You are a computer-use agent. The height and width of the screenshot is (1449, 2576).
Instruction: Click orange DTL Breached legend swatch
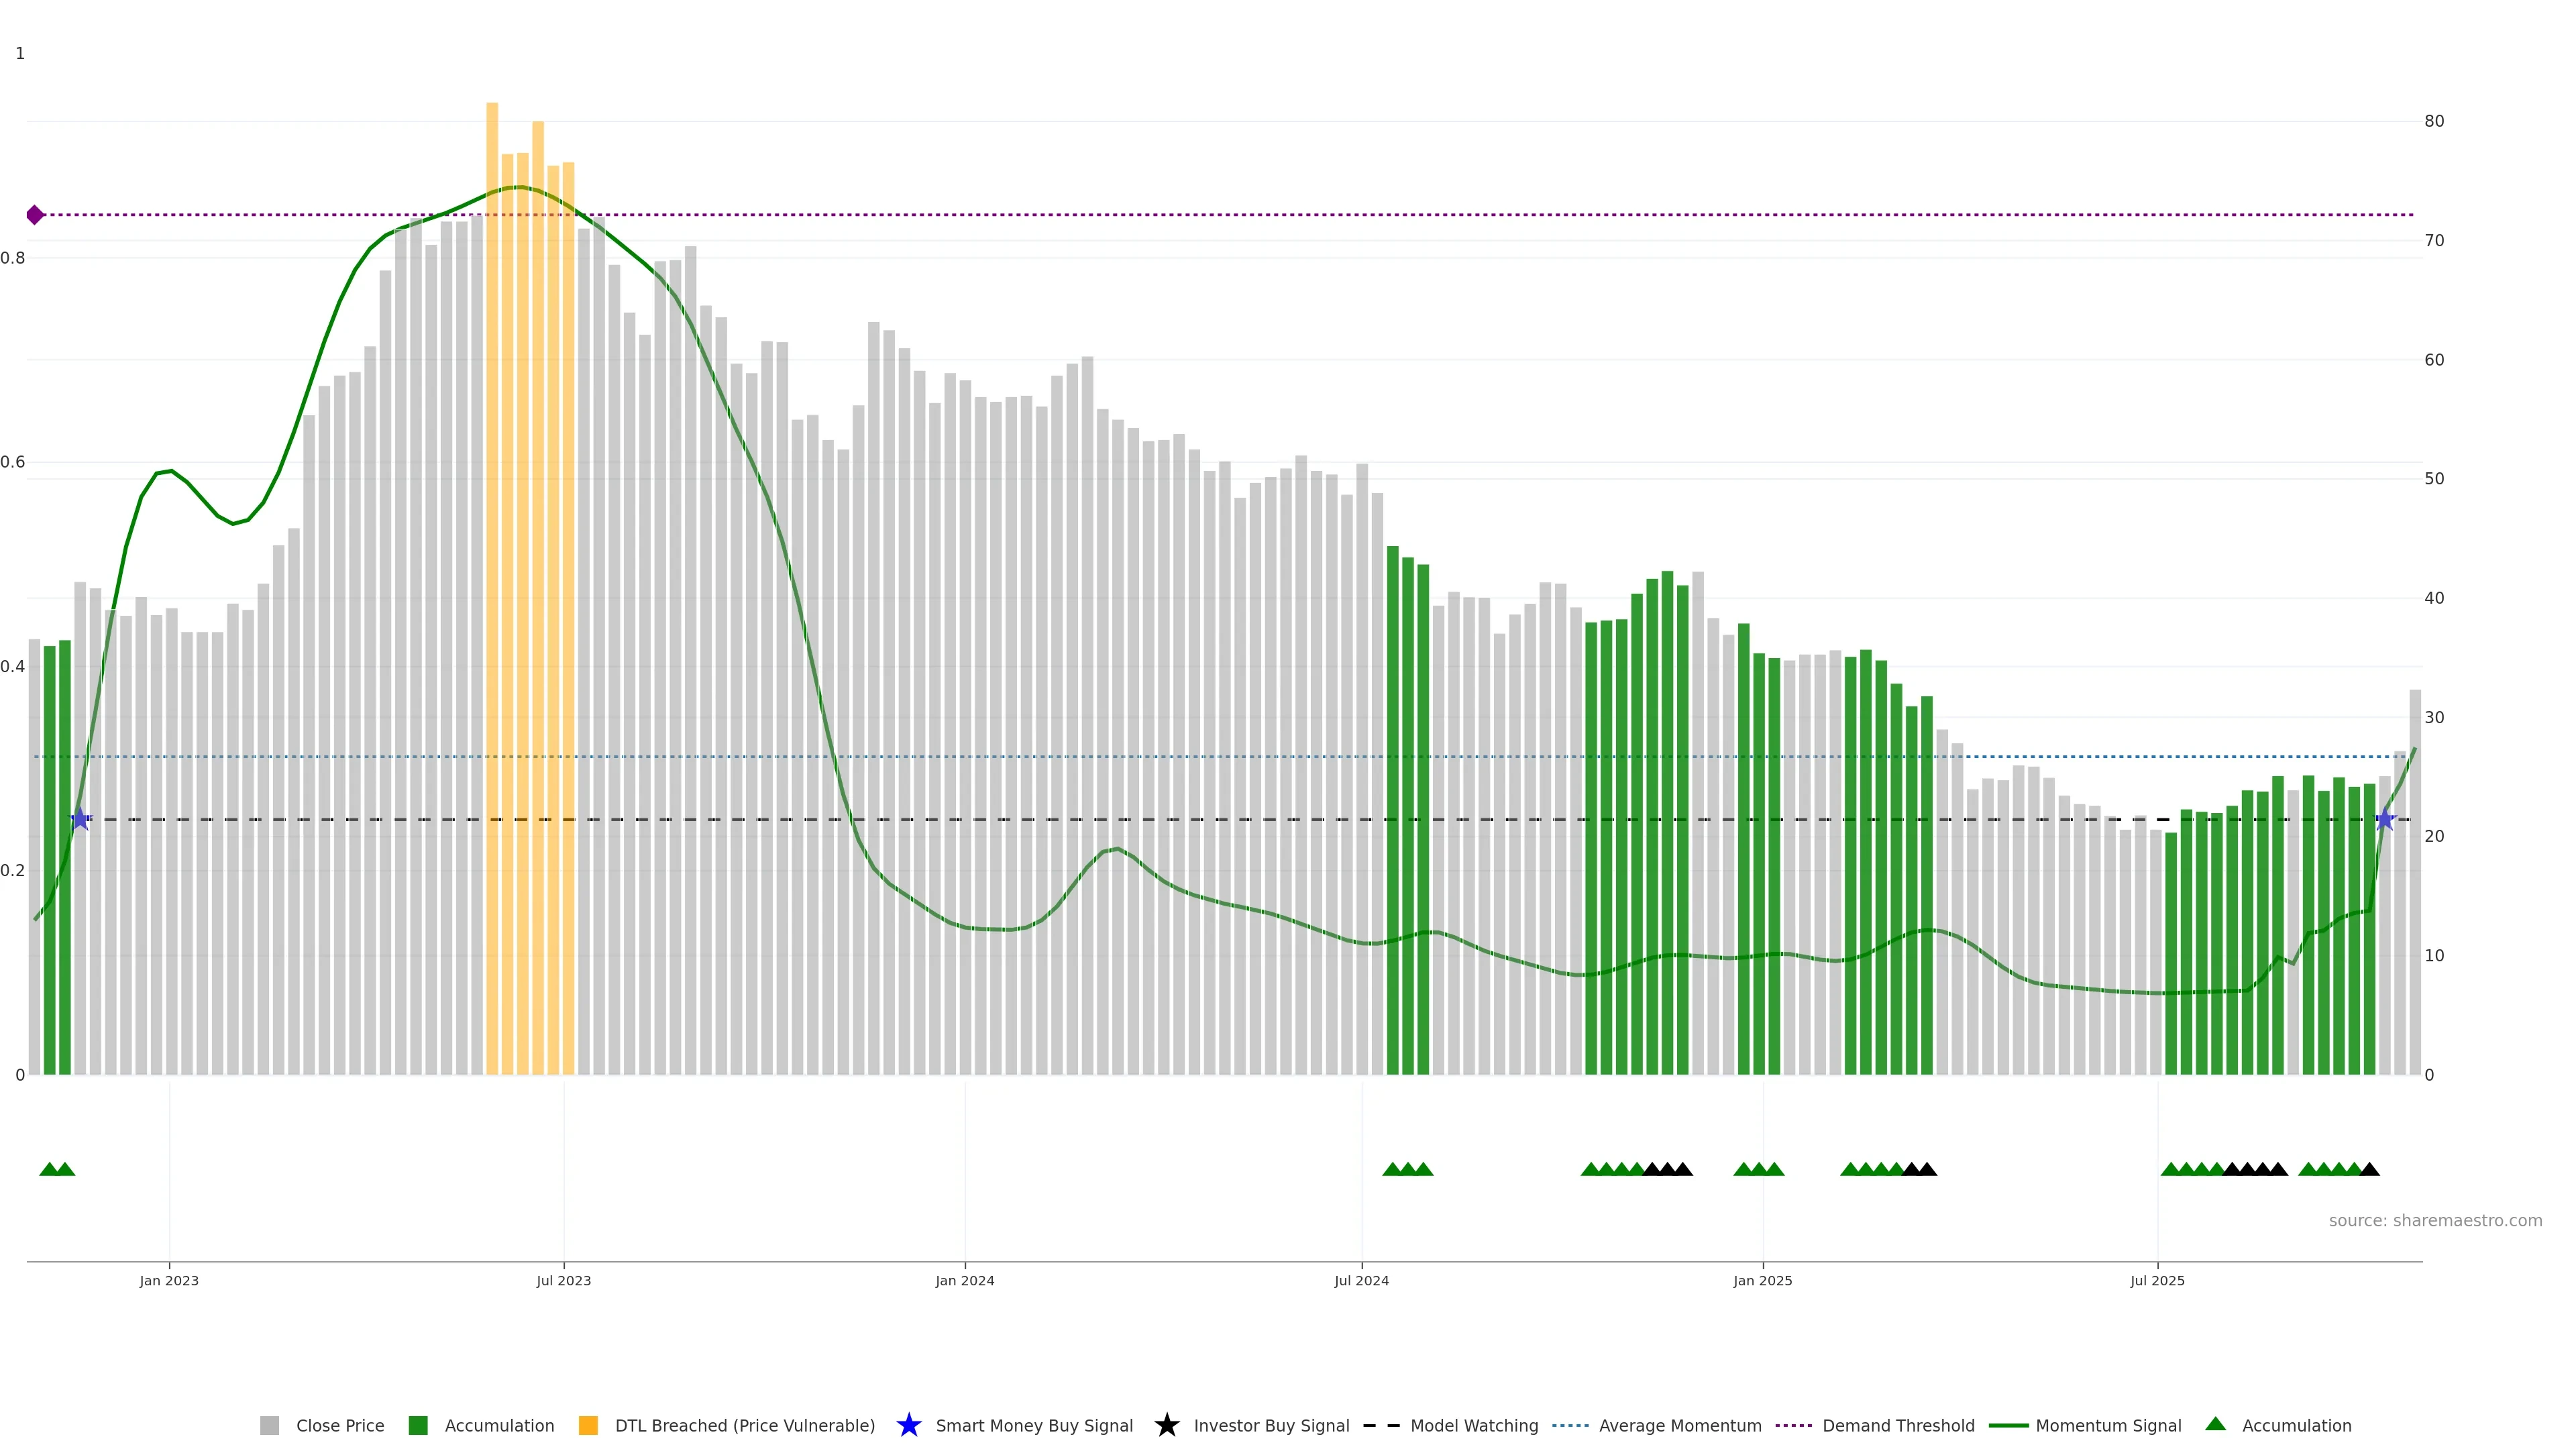589,1426
